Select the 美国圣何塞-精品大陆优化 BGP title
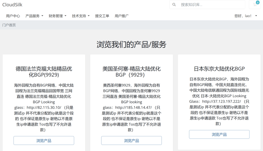Image resolution: width=263 pixels, height=151 pixels. pyautogui.click(x=131, y=72)
